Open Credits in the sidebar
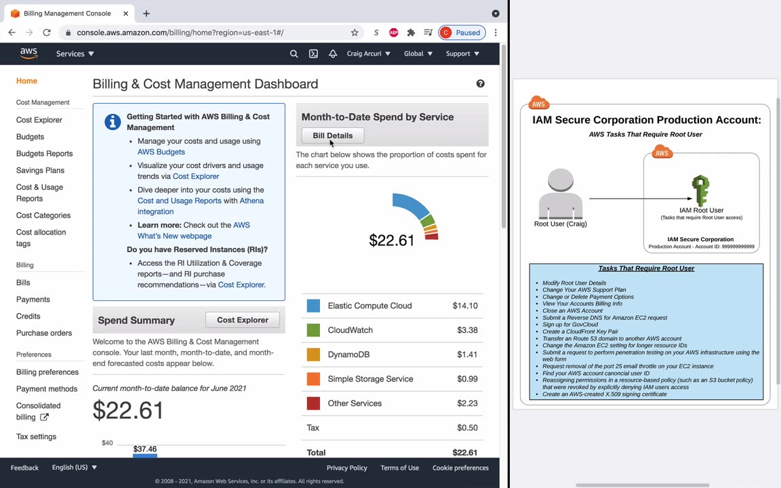 point(28,317)
